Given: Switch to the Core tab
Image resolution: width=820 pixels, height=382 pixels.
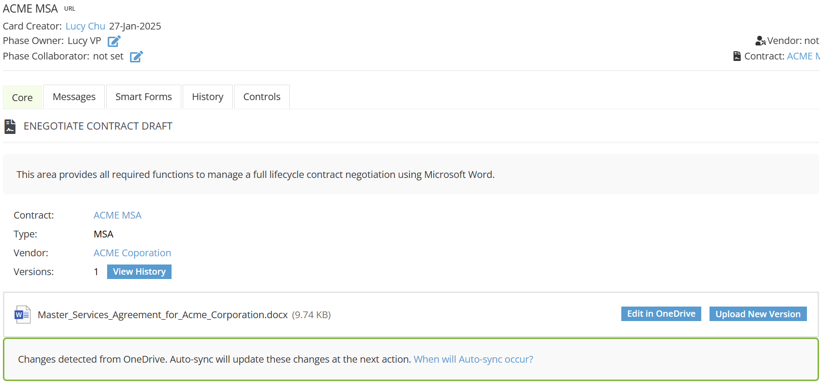Looking at the screenshot, I should pyautogui.click(x=22, y=97).
